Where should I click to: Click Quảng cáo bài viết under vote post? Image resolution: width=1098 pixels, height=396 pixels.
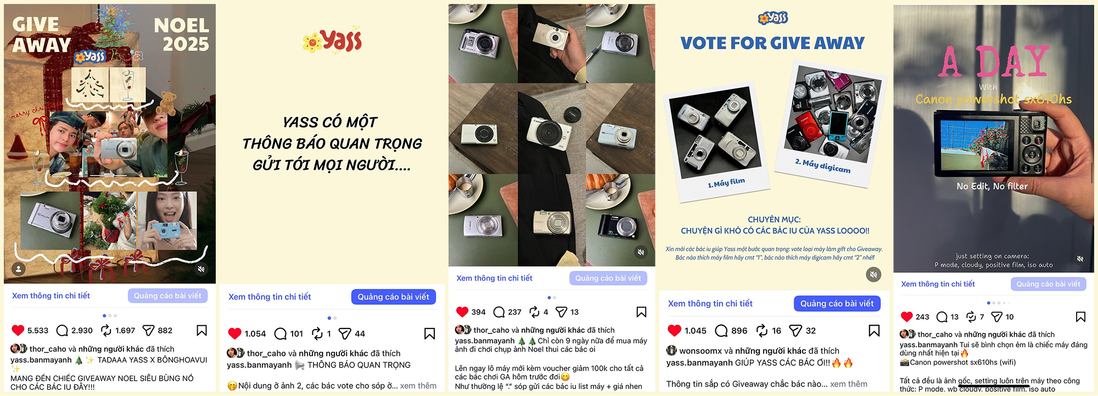(837, 303)
